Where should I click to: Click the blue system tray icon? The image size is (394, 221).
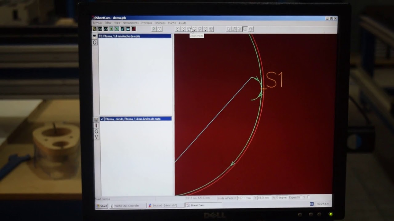tap(312, 204)
